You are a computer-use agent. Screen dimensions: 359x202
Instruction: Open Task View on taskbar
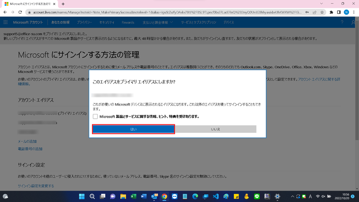pos(102,196)
